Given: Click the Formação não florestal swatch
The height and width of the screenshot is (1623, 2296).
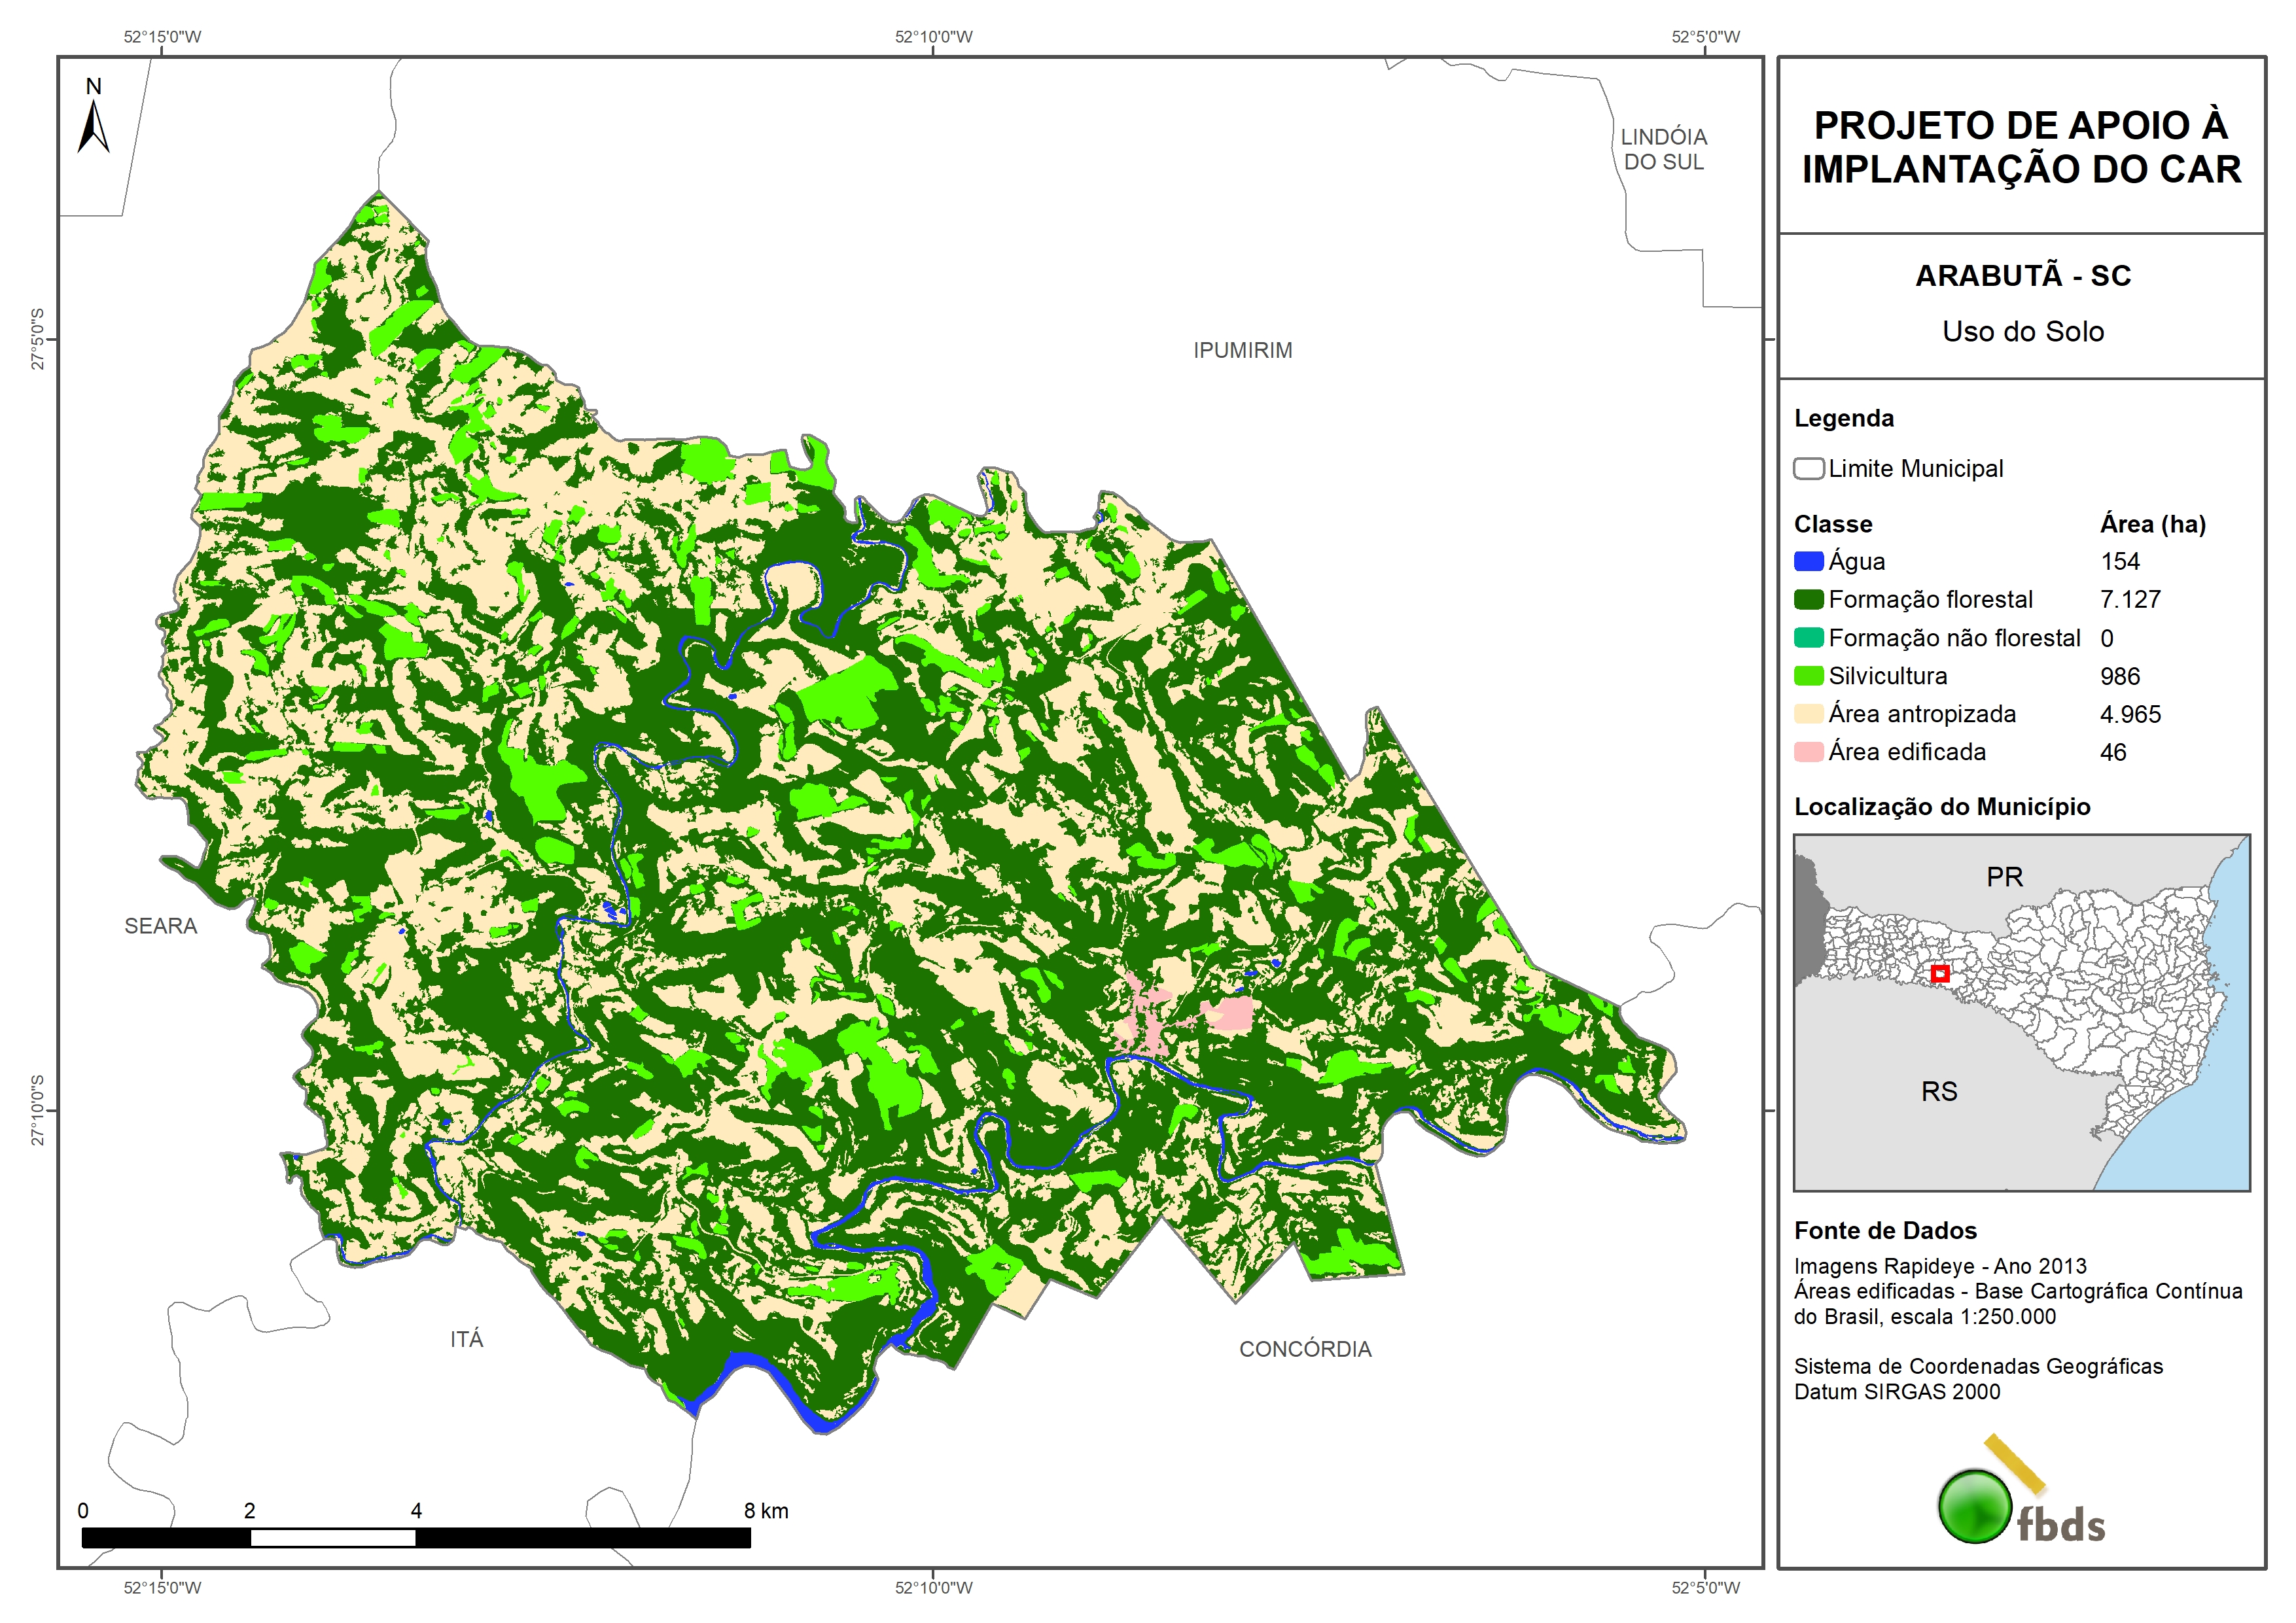Looking at the screenshot, I should coord(1808,638).
